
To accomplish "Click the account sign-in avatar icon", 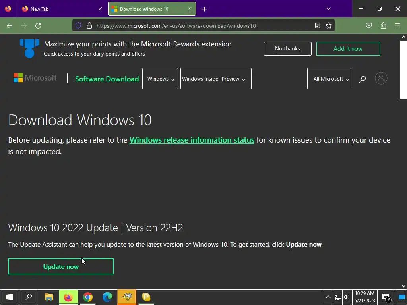I will 381,78.
